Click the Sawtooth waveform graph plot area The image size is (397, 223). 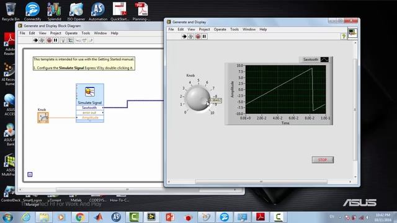285,89
